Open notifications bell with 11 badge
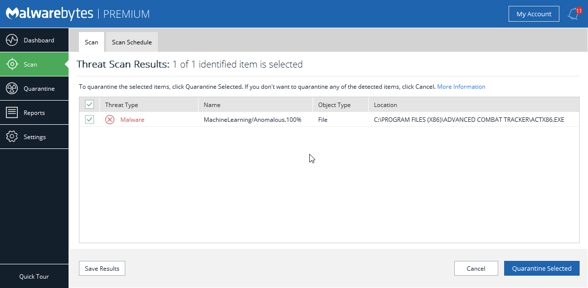Image resolution: width=588 pixels, height=288 pixels. 574,13
